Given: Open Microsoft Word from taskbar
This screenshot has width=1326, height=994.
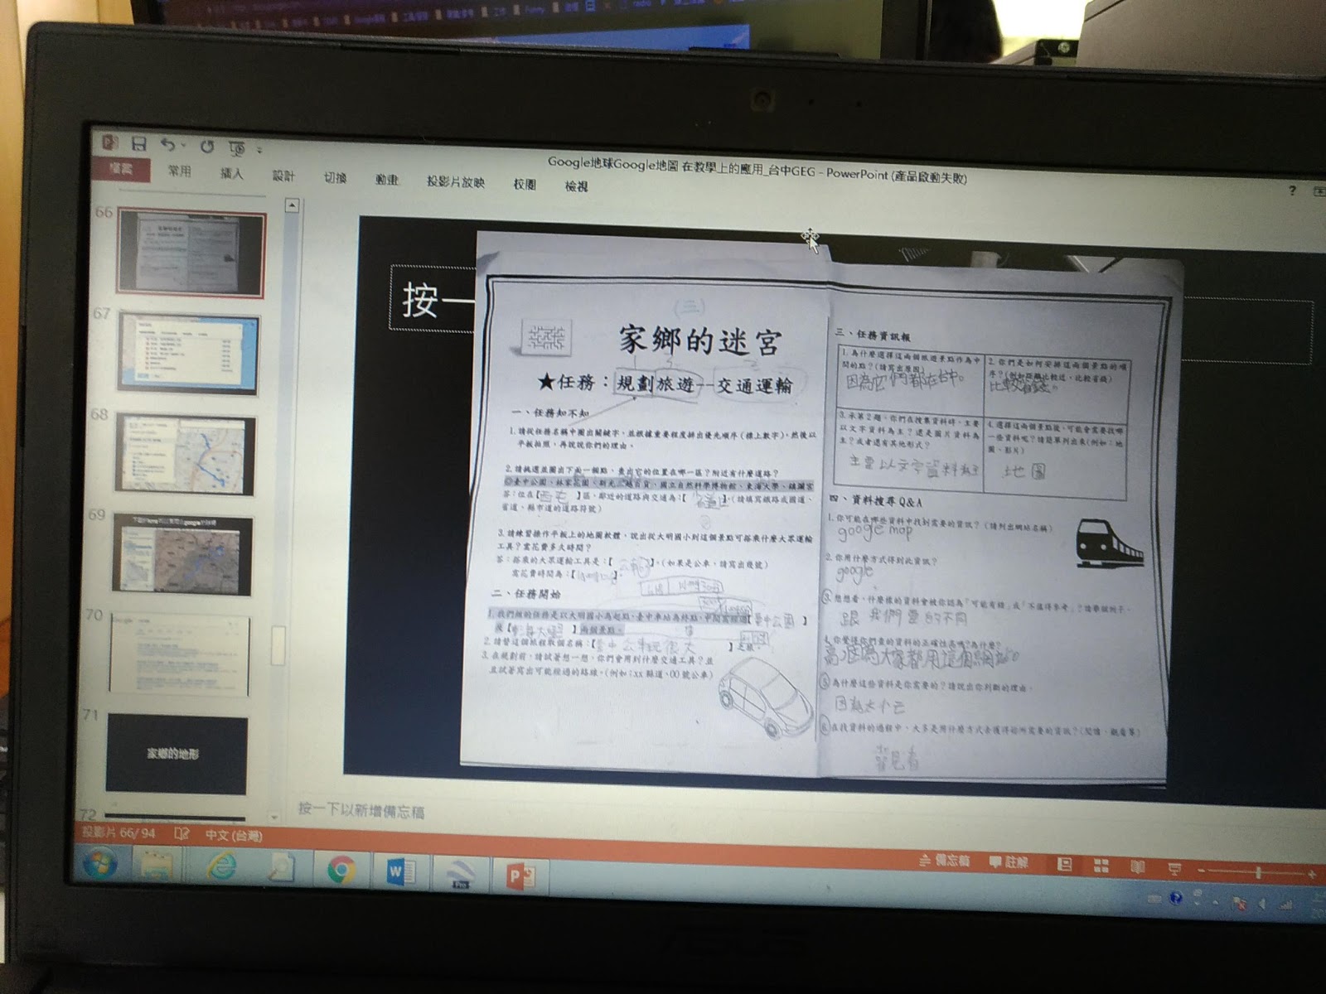Looking at the screenshot, I should 400,872.
